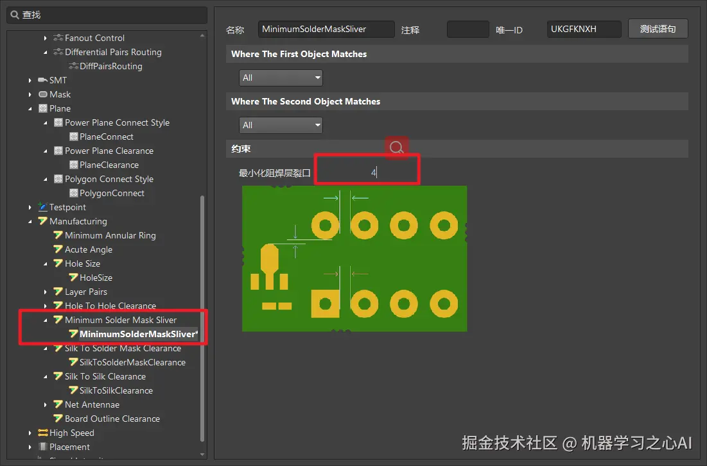The width and height of the screenshot is (707, 466).
Task: Select the SilkToSilkClearance rule
Action: [116, 390]
